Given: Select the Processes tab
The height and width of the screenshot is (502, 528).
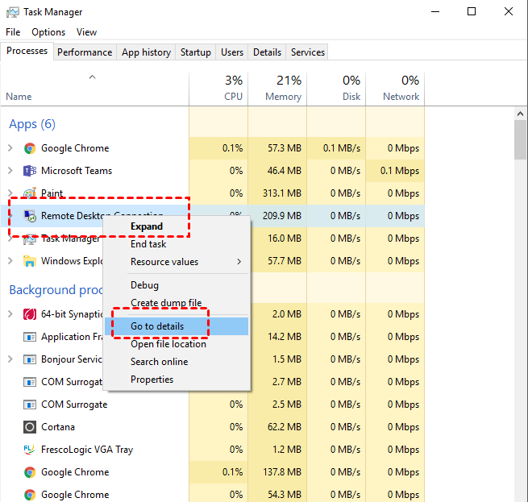Looking at the screenshot, I should 27,52.
